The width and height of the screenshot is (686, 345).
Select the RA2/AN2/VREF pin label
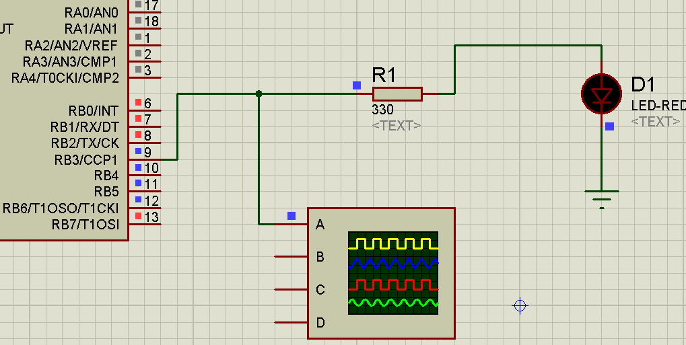click(71, 46)
